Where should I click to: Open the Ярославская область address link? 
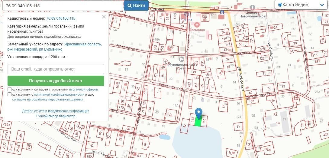[x=83, y=44]
